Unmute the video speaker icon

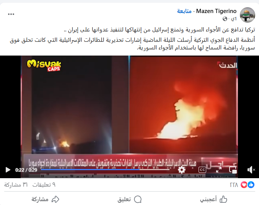[251, 170]
